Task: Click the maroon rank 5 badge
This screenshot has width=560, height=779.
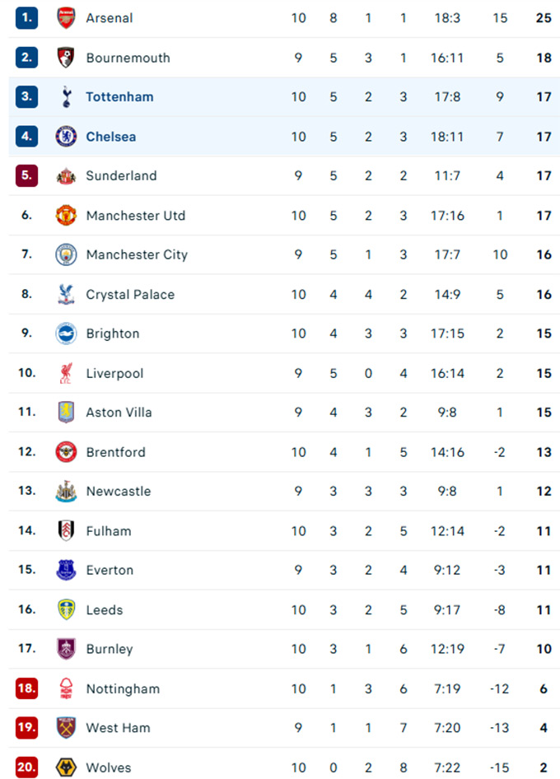Action: (27, 175)
